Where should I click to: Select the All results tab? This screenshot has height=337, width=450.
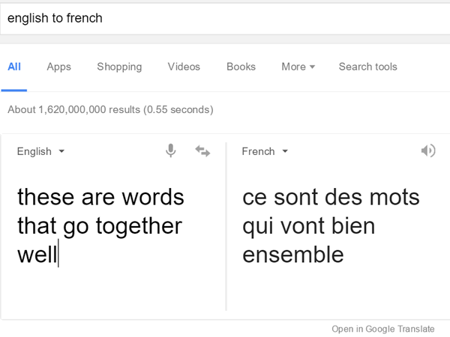(x=14, y=67)
